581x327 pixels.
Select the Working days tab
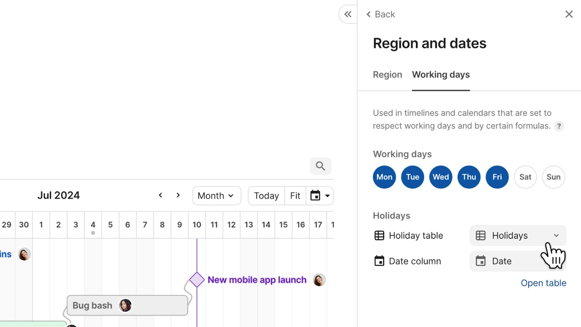pos(441,75)
